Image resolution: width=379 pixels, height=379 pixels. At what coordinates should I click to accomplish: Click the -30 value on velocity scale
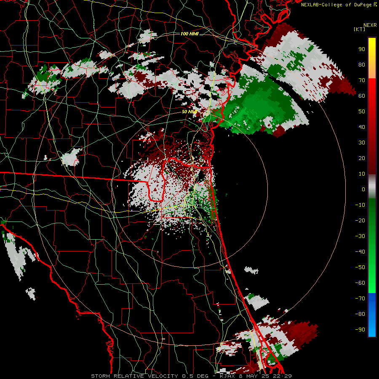[x=360, y=236]
